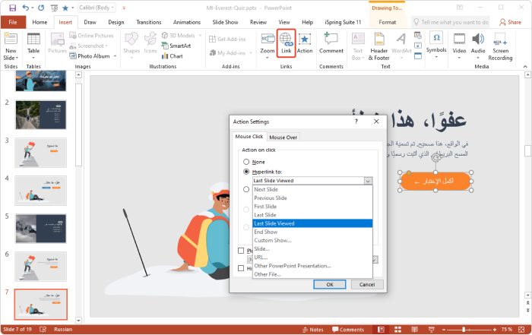Click the Undo arrow icon

pyautogui.click(x=25, y=8)
